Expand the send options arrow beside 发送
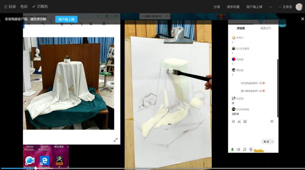 273,142
